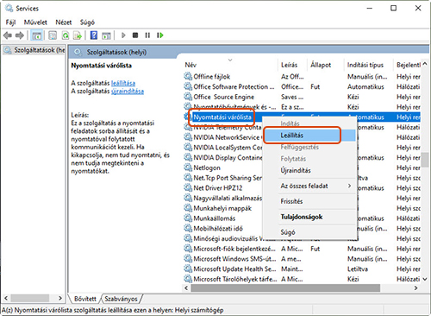Select the Microsoft-fiók bejelentkezési row

(302, 249)
